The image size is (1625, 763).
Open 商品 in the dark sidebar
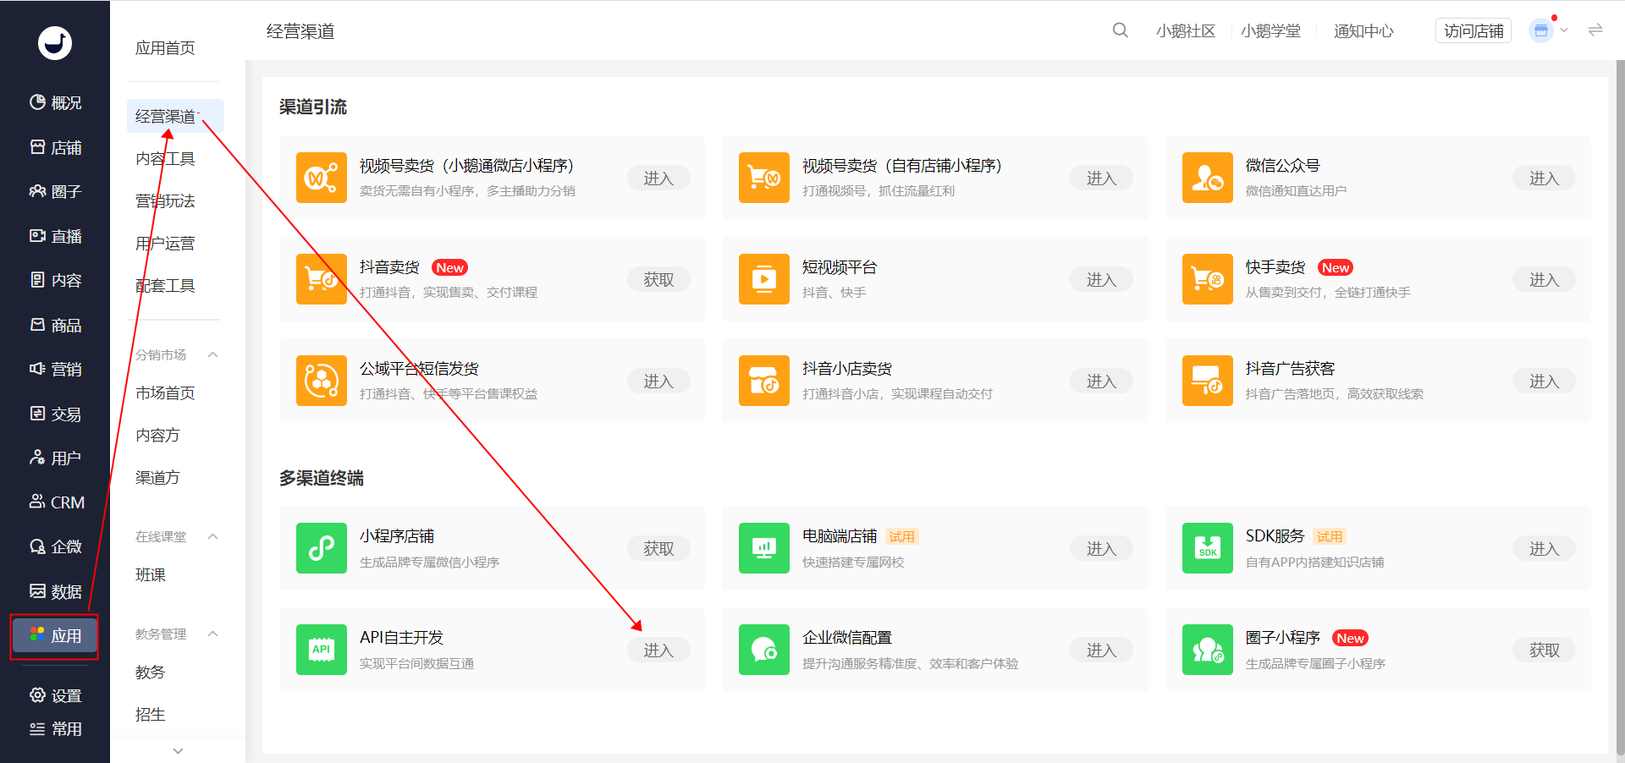coord(55,325)
